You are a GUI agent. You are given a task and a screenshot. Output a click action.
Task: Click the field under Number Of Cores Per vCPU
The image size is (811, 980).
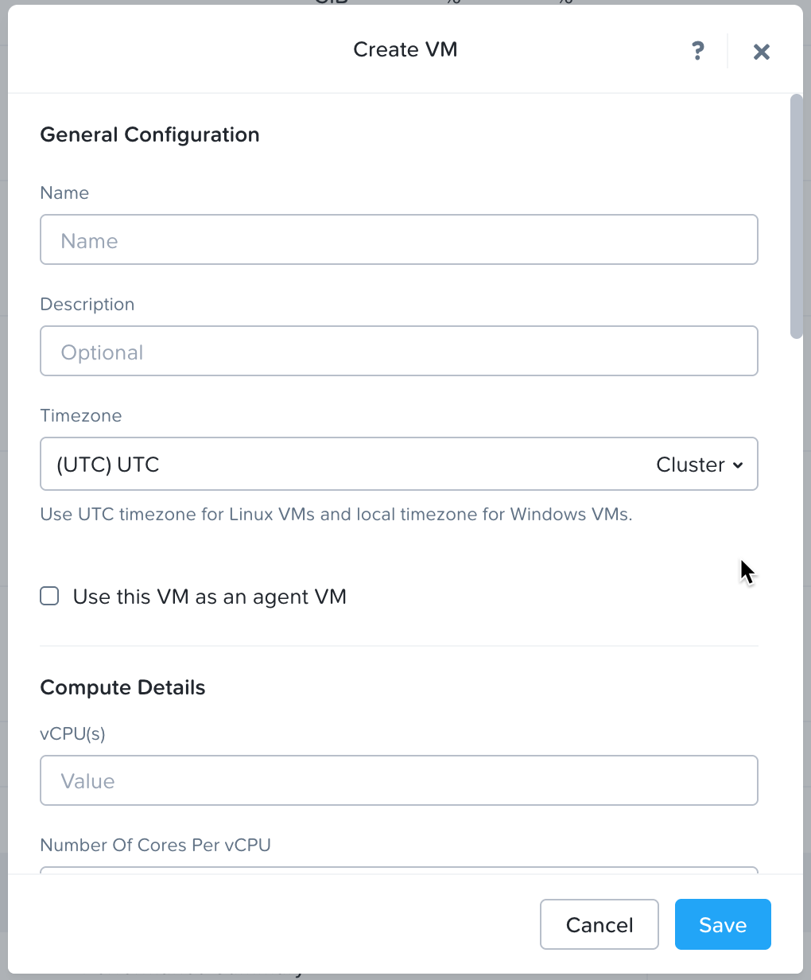(399, 870)
